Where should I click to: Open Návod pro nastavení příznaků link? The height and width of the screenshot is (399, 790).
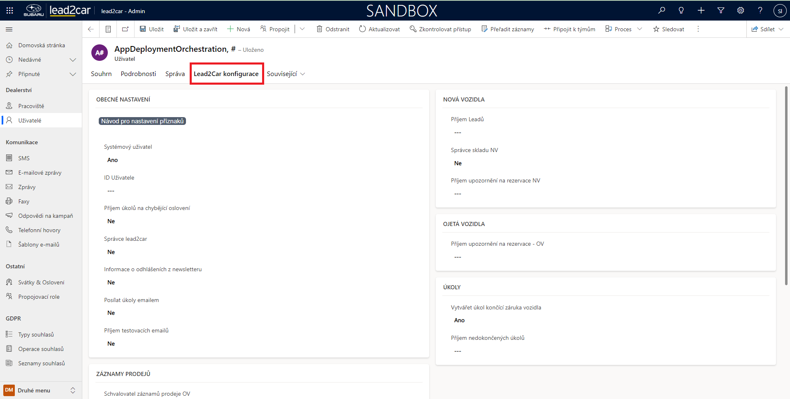coord(142,121)
